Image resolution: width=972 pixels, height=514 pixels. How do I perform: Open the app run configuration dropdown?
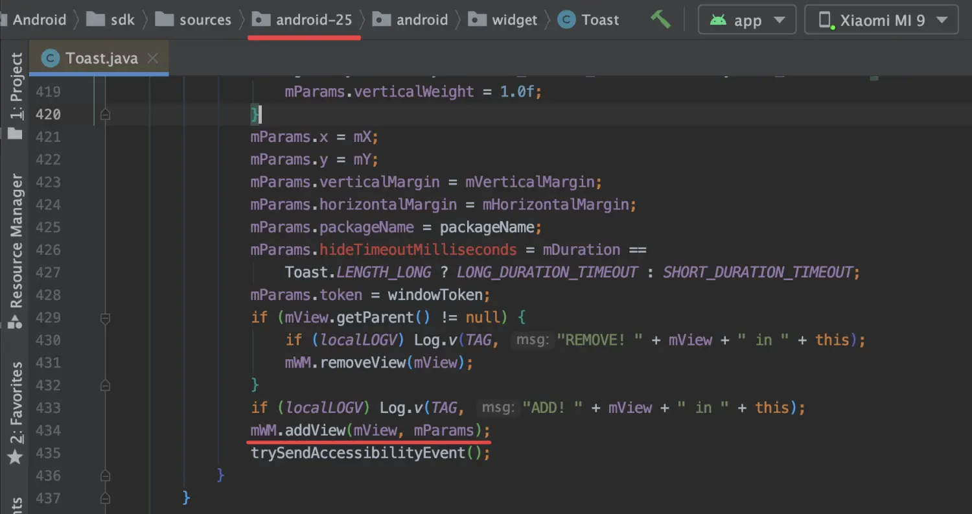point(746,20)
